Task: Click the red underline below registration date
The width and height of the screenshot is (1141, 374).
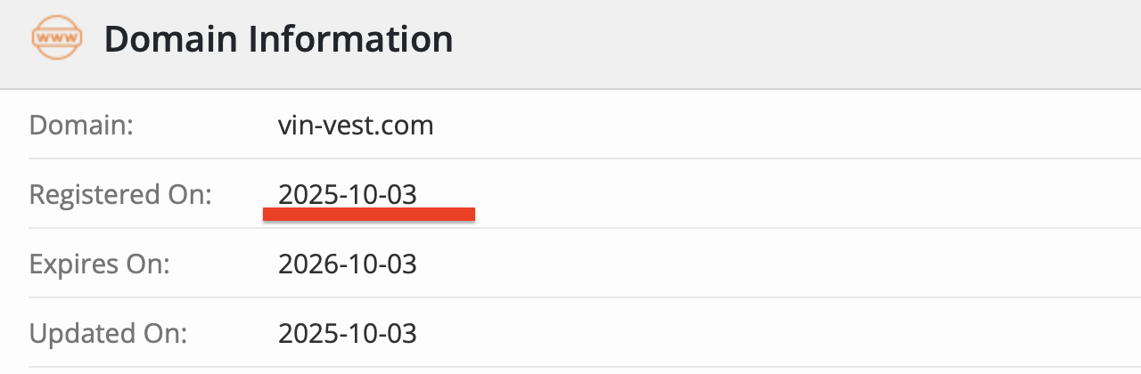Action: pos(369,214)
